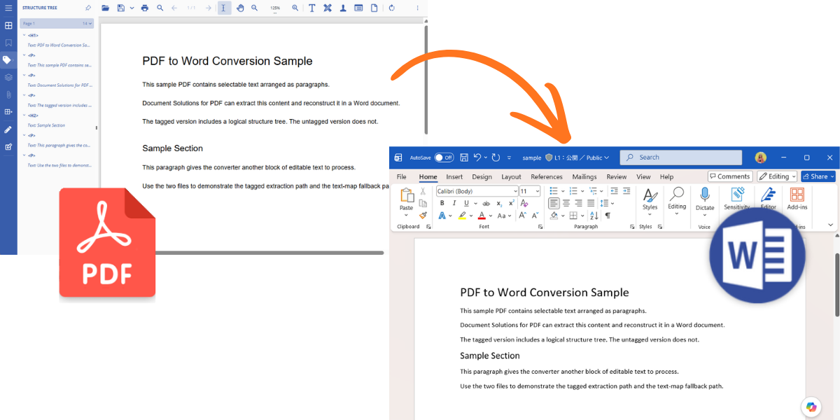Open the Editing mode dropdown near Comments
Viewport: 840px width, 420px height.
point(777,176)
